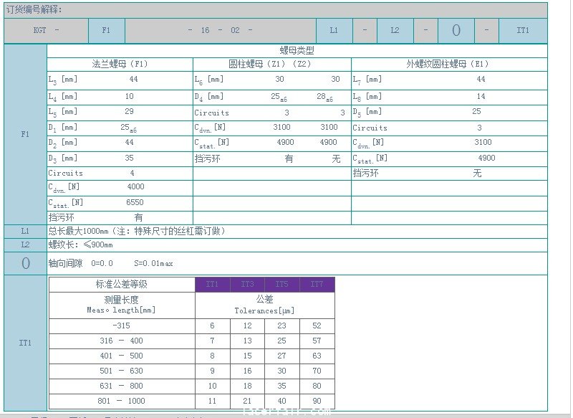The height and width of the screenshot is (418, 573).
Task: Click the L1 cell in order code row
Action: pos(334,30)
